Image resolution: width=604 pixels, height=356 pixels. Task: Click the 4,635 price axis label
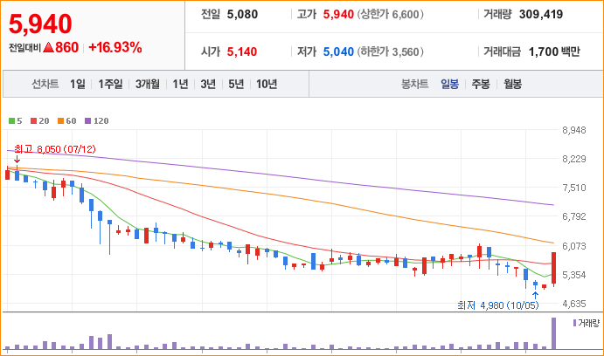574,305
